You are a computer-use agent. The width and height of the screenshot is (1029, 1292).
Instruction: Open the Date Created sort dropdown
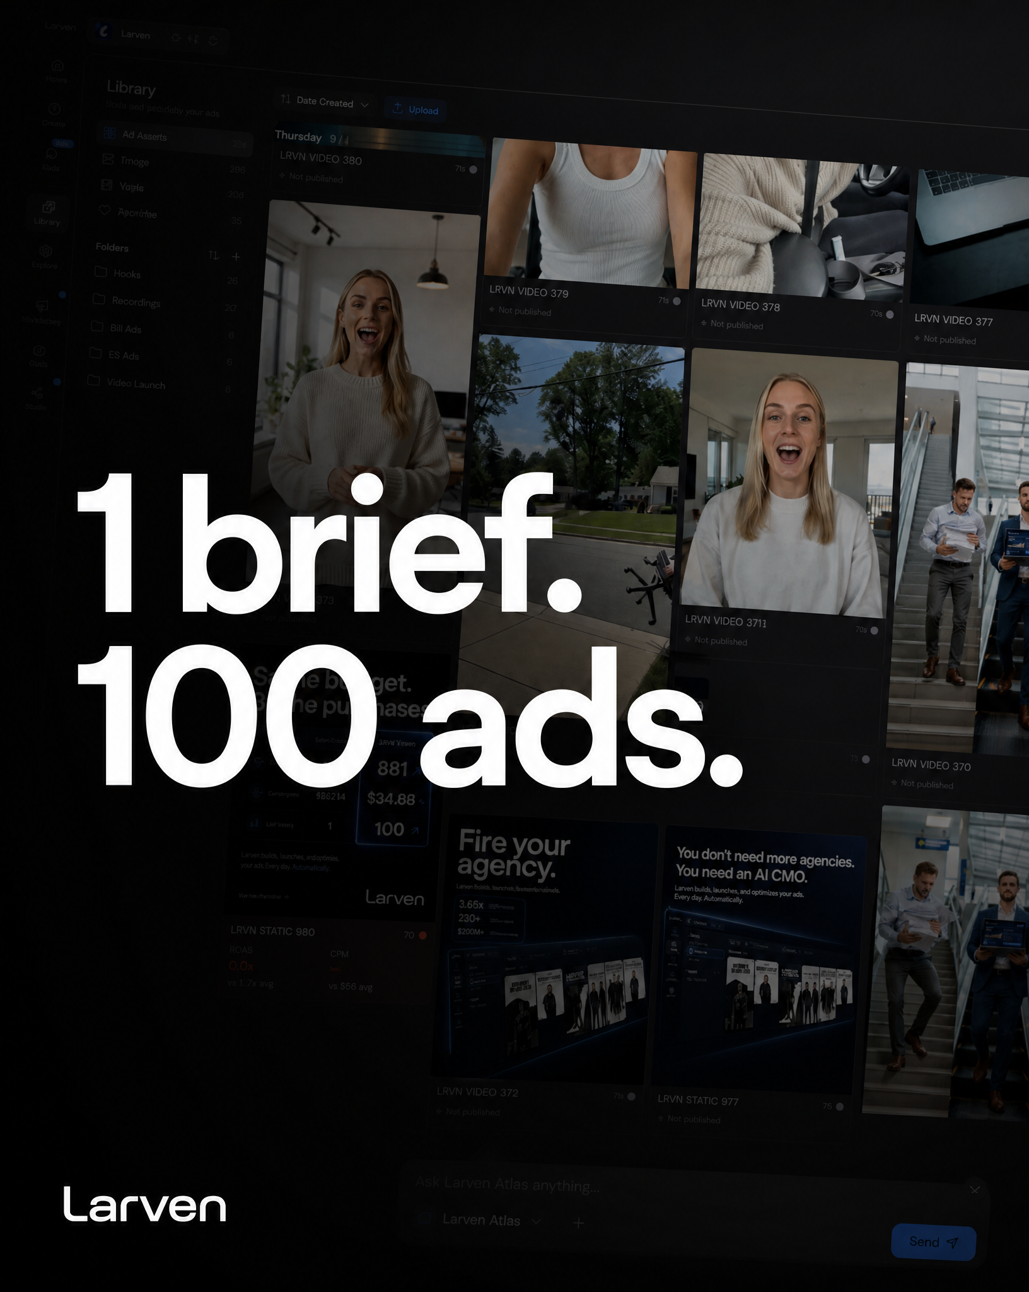pyautogui.click(x=325, y=102)
